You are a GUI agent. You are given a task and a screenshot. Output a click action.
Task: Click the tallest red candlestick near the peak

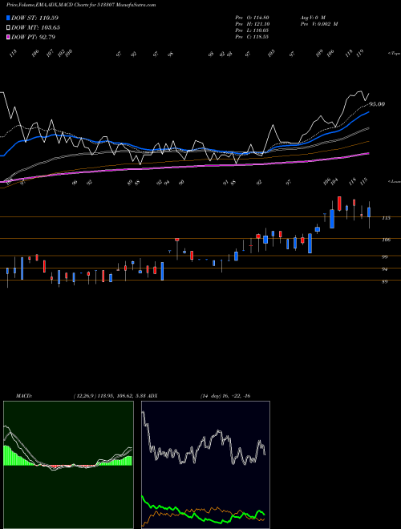(x=339, y=204)
